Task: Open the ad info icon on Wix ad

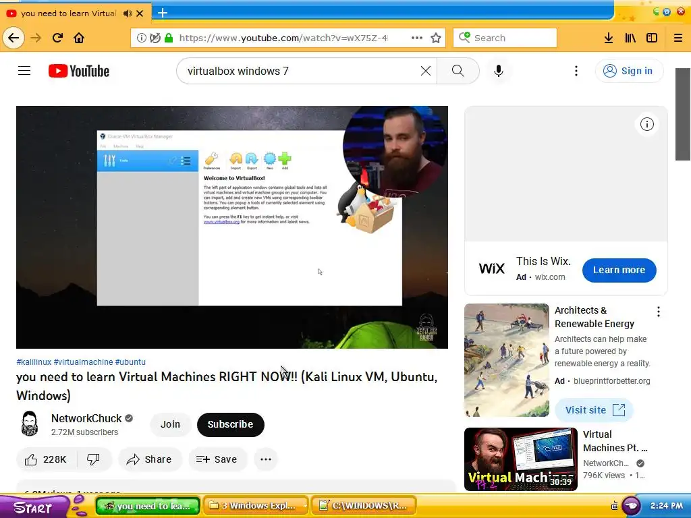Action: [647, 124]
